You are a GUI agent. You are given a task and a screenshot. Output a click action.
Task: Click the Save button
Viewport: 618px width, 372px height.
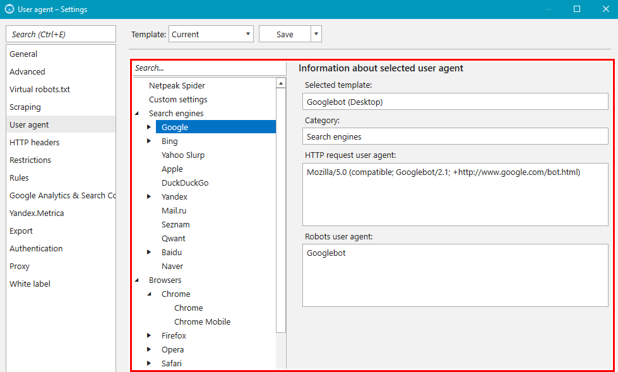[x=285, y=34]
